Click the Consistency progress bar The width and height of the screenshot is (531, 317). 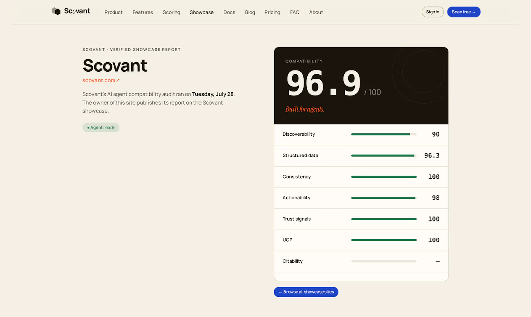pyautogui.click(x=384, y=177)
